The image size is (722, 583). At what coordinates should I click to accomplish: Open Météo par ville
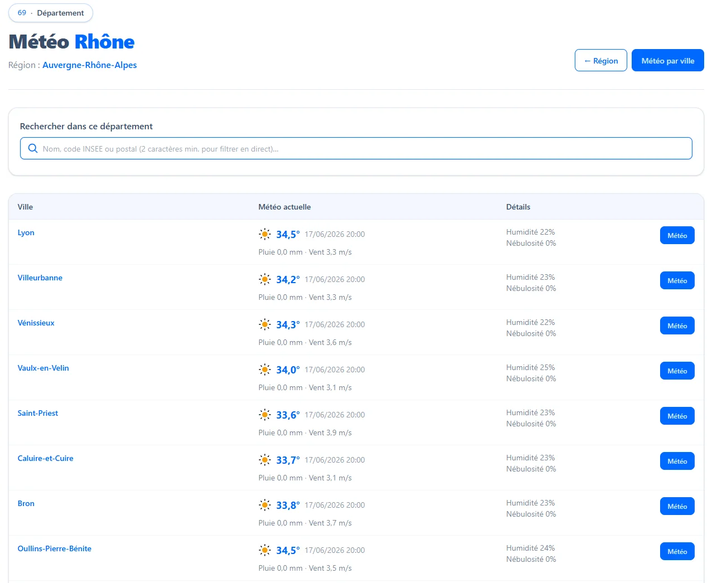668,60
